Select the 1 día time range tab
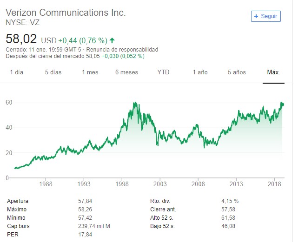The width and height of the screenshot is (298, 242). click(16, 72)
